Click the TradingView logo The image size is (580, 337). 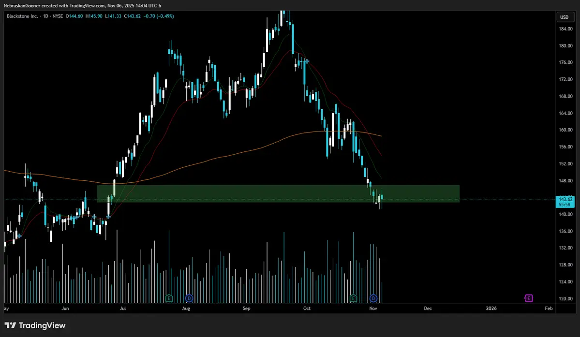click(x=35, y=325)
